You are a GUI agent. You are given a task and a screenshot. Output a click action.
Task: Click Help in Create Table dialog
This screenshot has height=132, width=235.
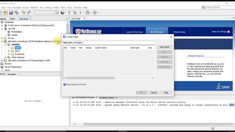[166, 93]
